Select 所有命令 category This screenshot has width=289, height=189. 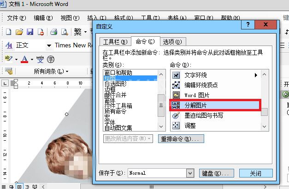point(130,111)
